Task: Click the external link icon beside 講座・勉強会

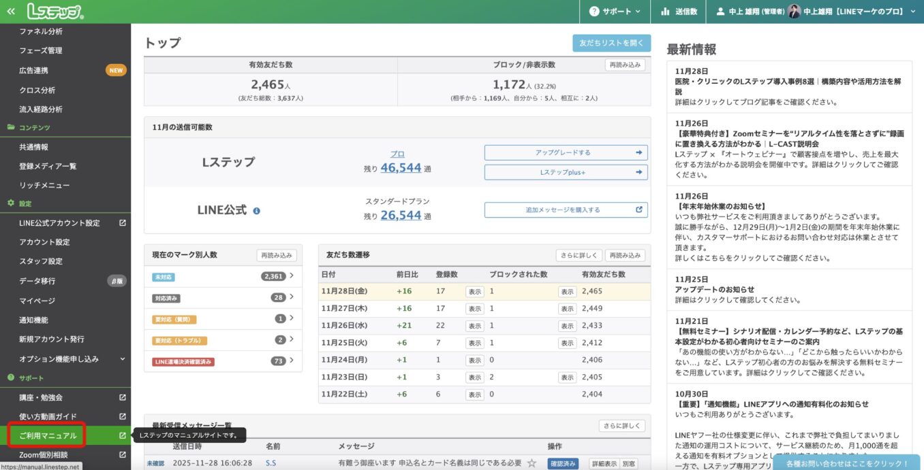Action: [x=124, y=397]
